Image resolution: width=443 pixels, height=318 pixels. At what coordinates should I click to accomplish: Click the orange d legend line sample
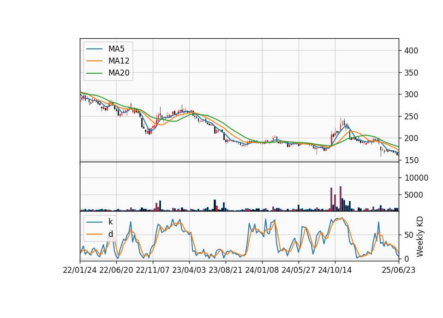[94, 234]
